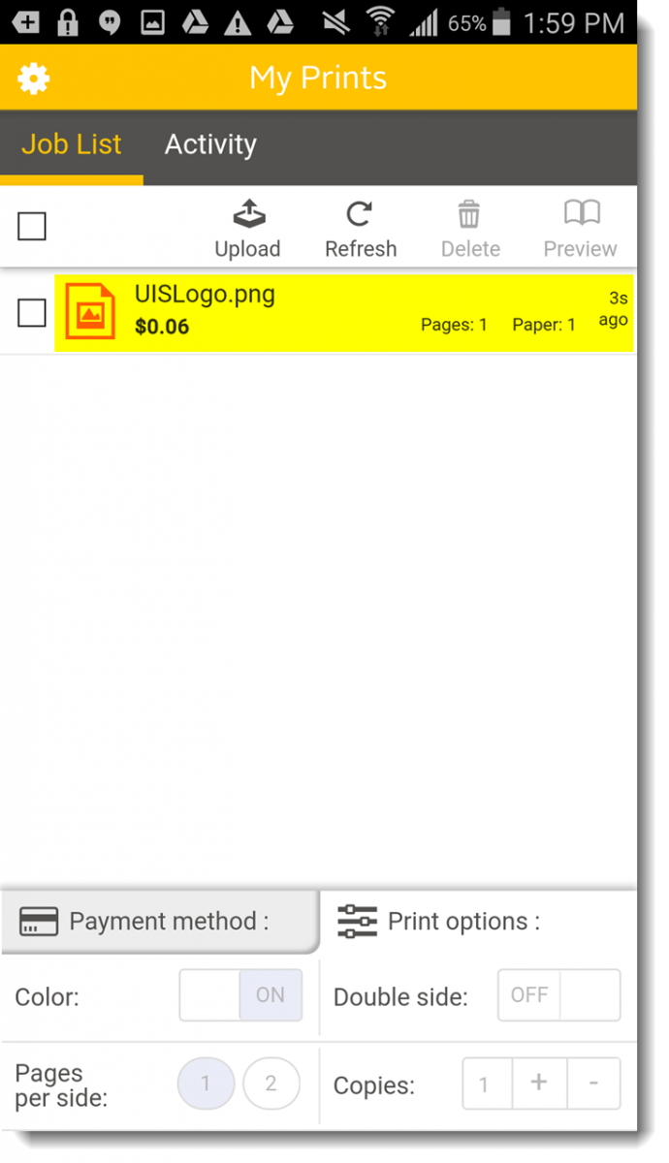Open the settings gear icon
669x1163 pixels.
(x=34, y=79)
